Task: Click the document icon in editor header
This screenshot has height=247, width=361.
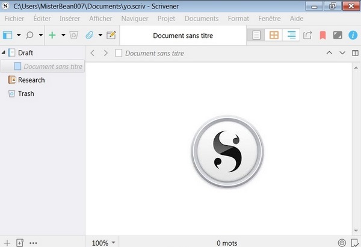Action: point(119,53)
